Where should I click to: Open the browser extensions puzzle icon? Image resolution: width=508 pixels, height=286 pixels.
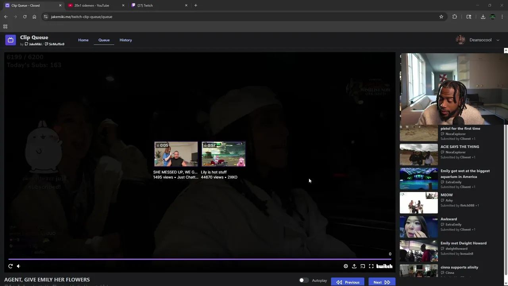click(455, 17)
